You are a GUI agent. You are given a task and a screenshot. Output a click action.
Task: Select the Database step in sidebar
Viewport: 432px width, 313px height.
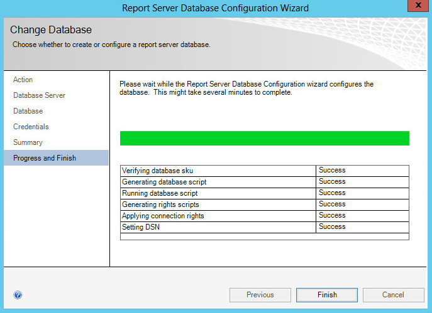click(x=28, y=111)
